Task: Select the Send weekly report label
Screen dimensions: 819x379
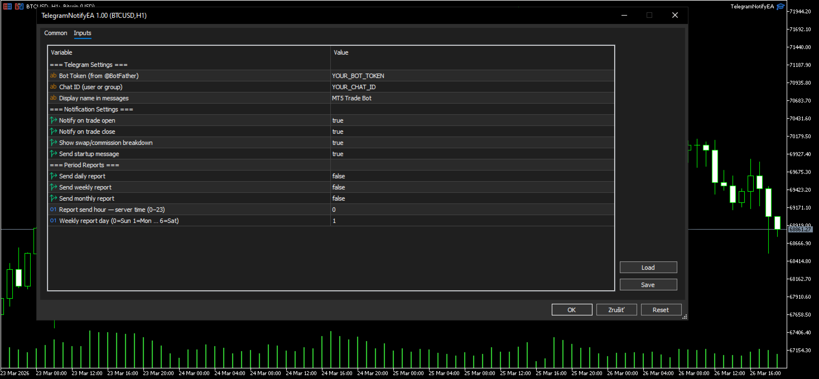Action: coord(85,187)
